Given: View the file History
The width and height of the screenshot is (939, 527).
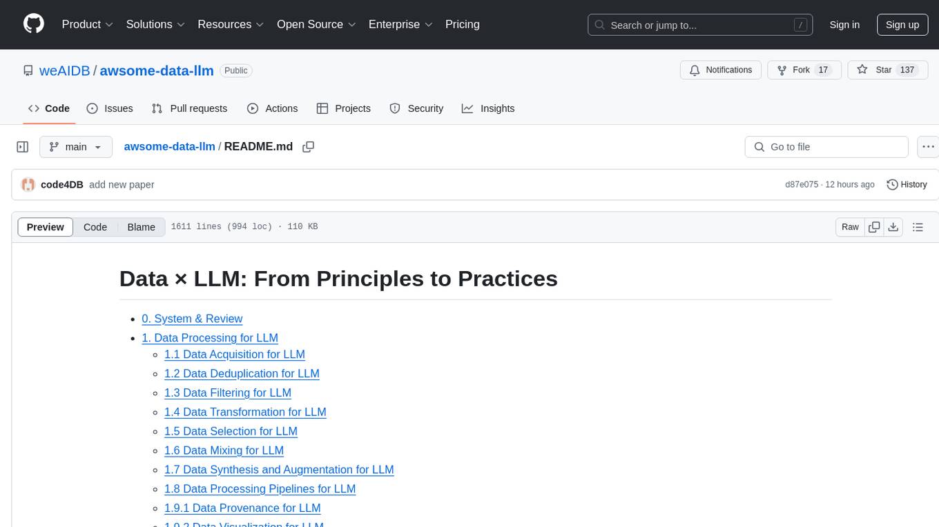Looking at the screenshot, I should click(x=907, y=185).
